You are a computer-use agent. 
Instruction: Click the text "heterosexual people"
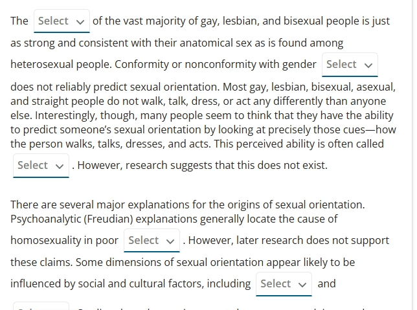coord(60,64)
